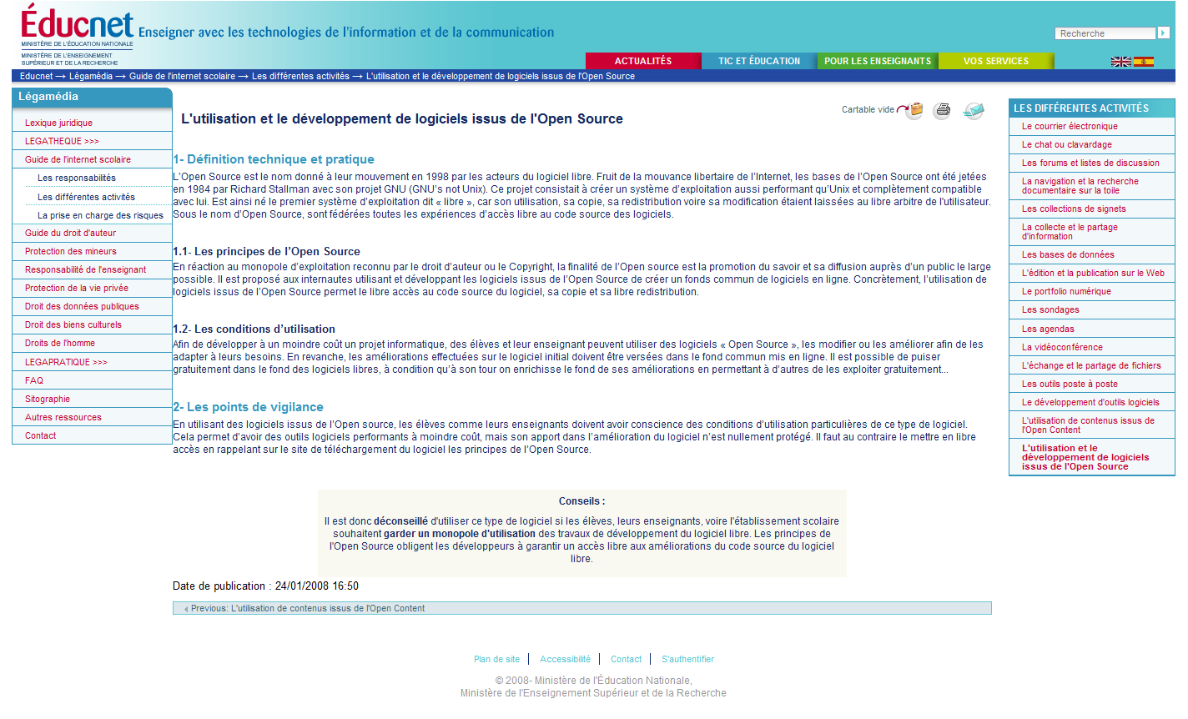Open the ACTUALITÉS tab
This screenshot has width=1188, height=719.
642,61
